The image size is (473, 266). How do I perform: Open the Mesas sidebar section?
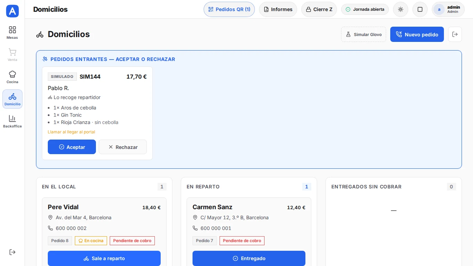12,33
